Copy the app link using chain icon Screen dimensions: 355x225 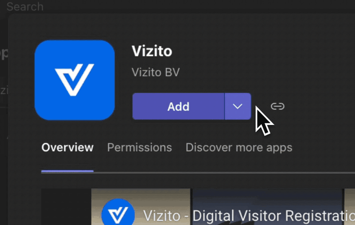[x=278, y=106]
